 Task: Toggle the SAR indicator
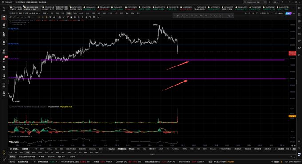[101, 149]
